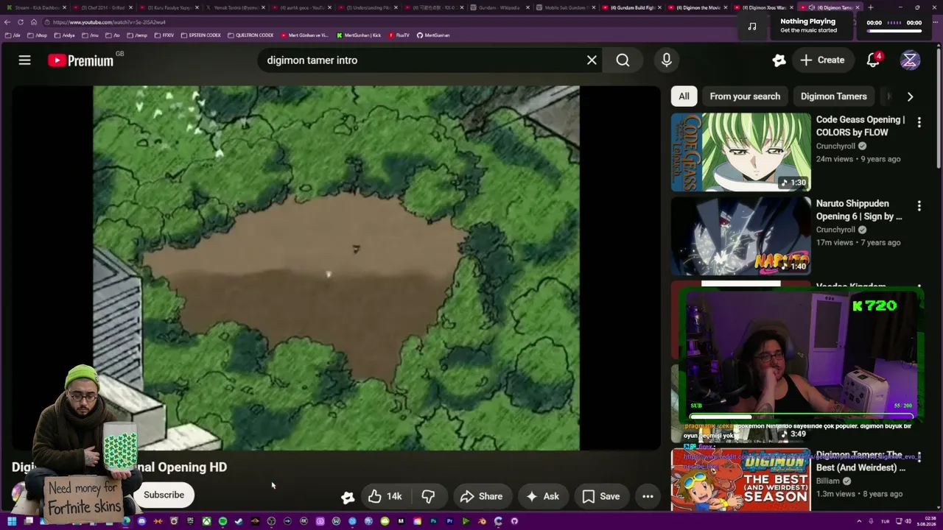Show more filter chips with right arrow
The image size is (943, 530).
point(910,96)
